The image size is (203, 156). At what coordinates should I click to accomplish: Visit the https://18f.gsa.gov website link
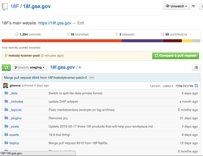(55, 23)
